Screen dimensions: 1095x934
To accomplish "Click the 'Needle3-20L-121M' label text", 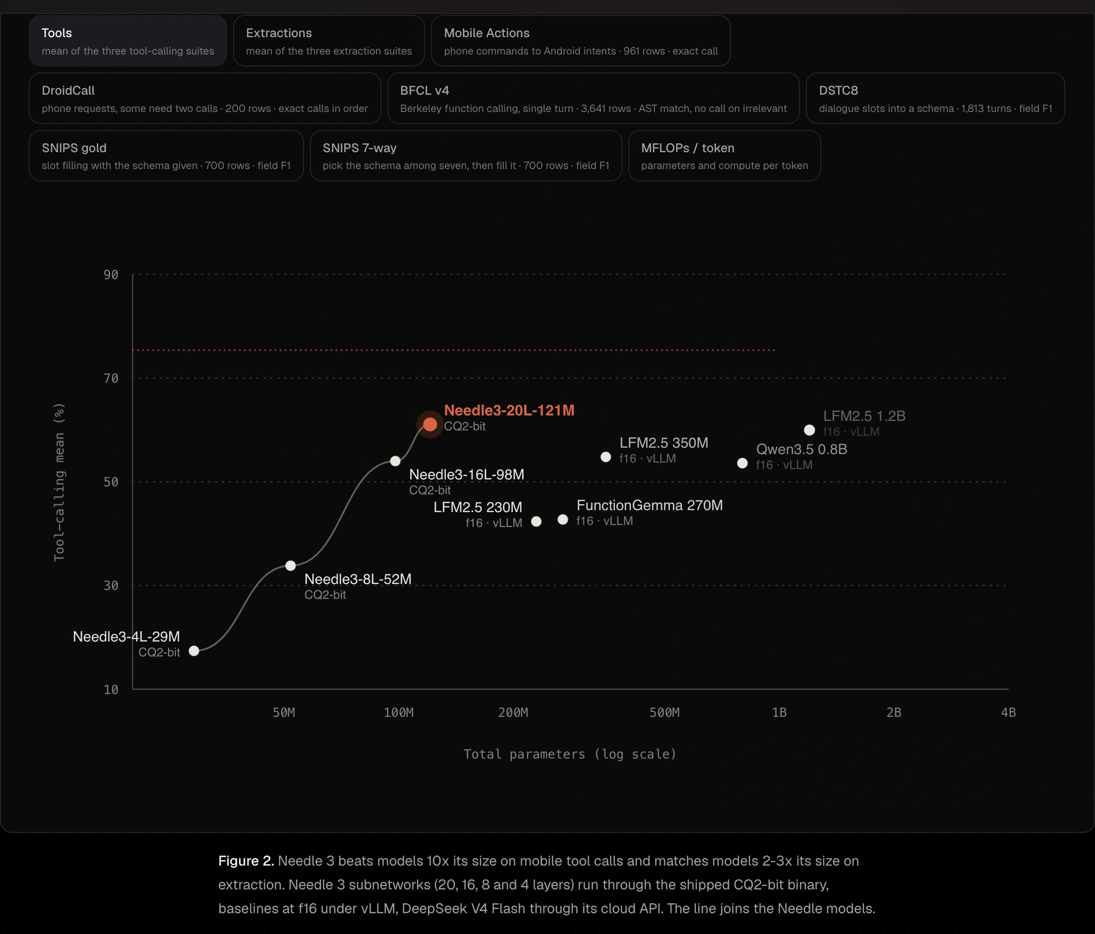I will (509, 410).
